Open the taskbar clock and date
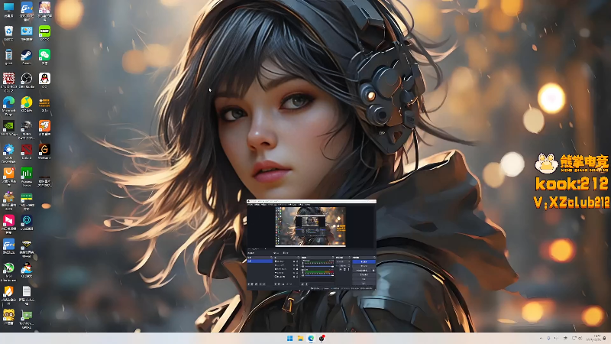Image resolution: width=611 pixels, height=344 pixels. point(595,338)
